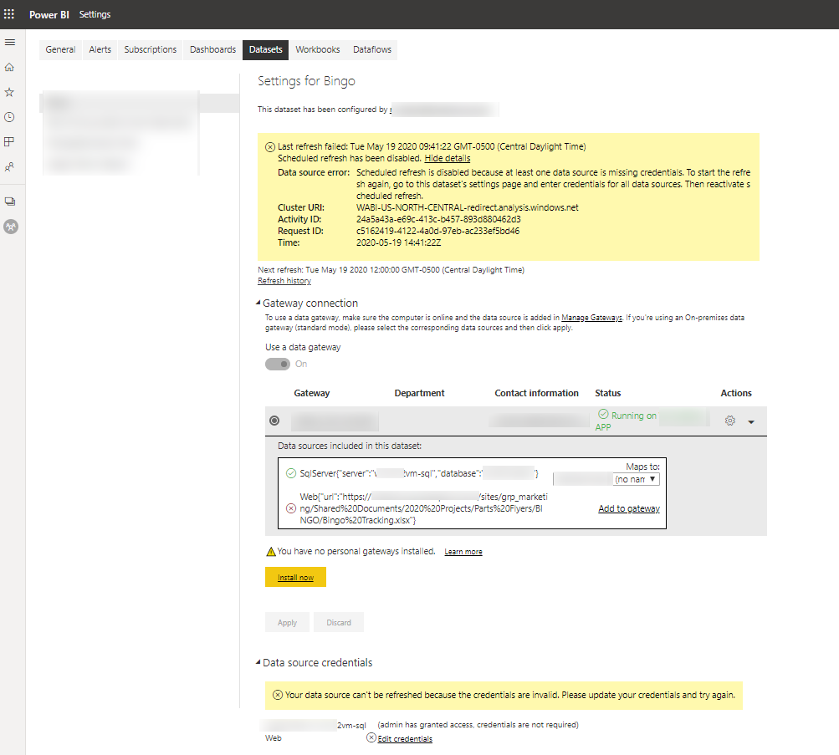Expand gateway row dropdown arrow
The width and height of the screenshot is (839, 755).
point(751,422)
